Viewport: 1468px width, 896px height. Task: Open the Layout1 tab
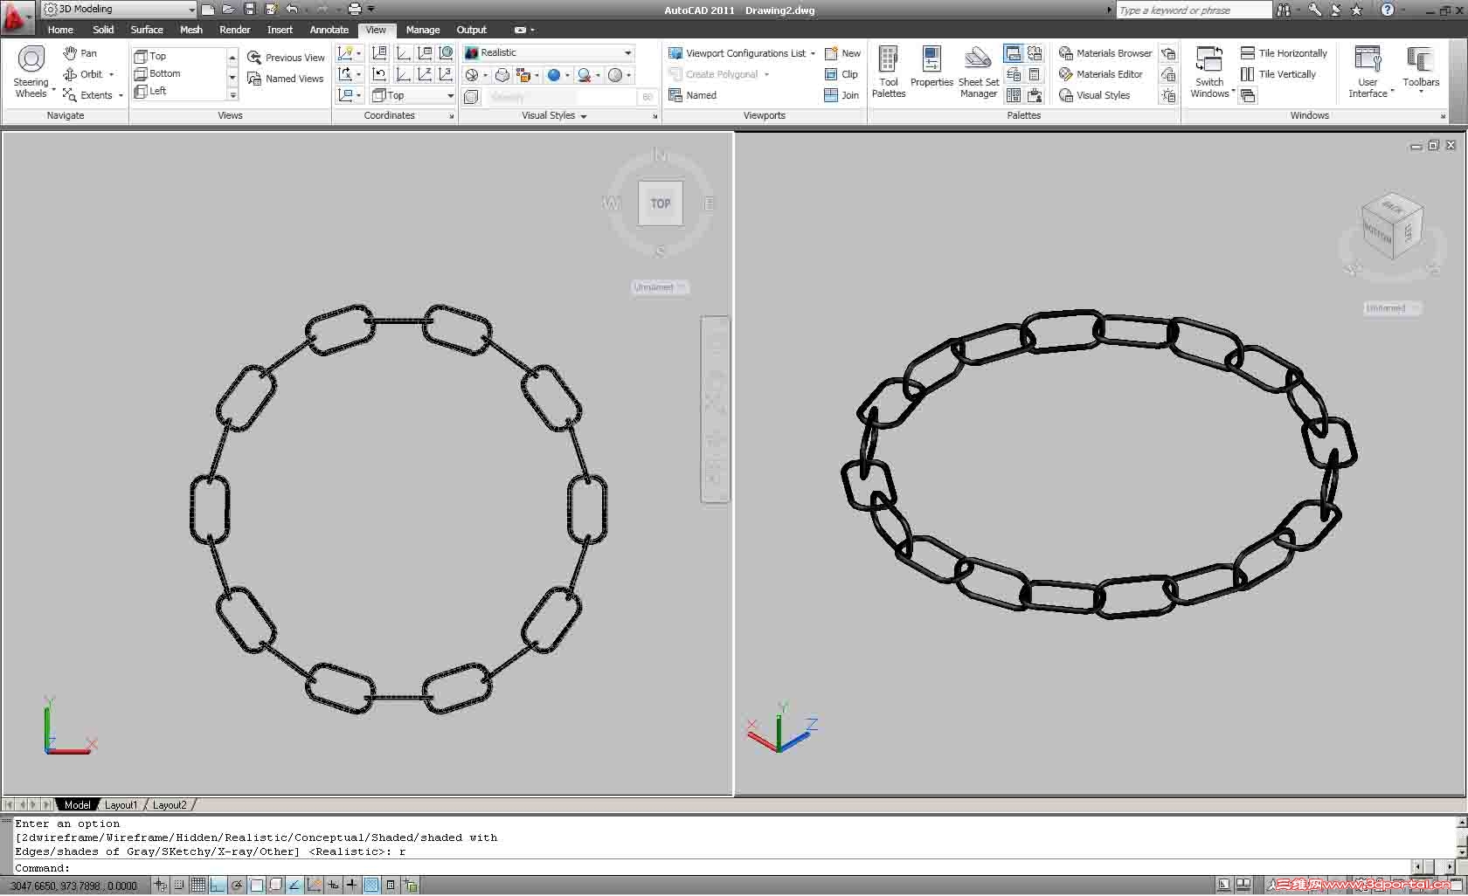(121, 805)
